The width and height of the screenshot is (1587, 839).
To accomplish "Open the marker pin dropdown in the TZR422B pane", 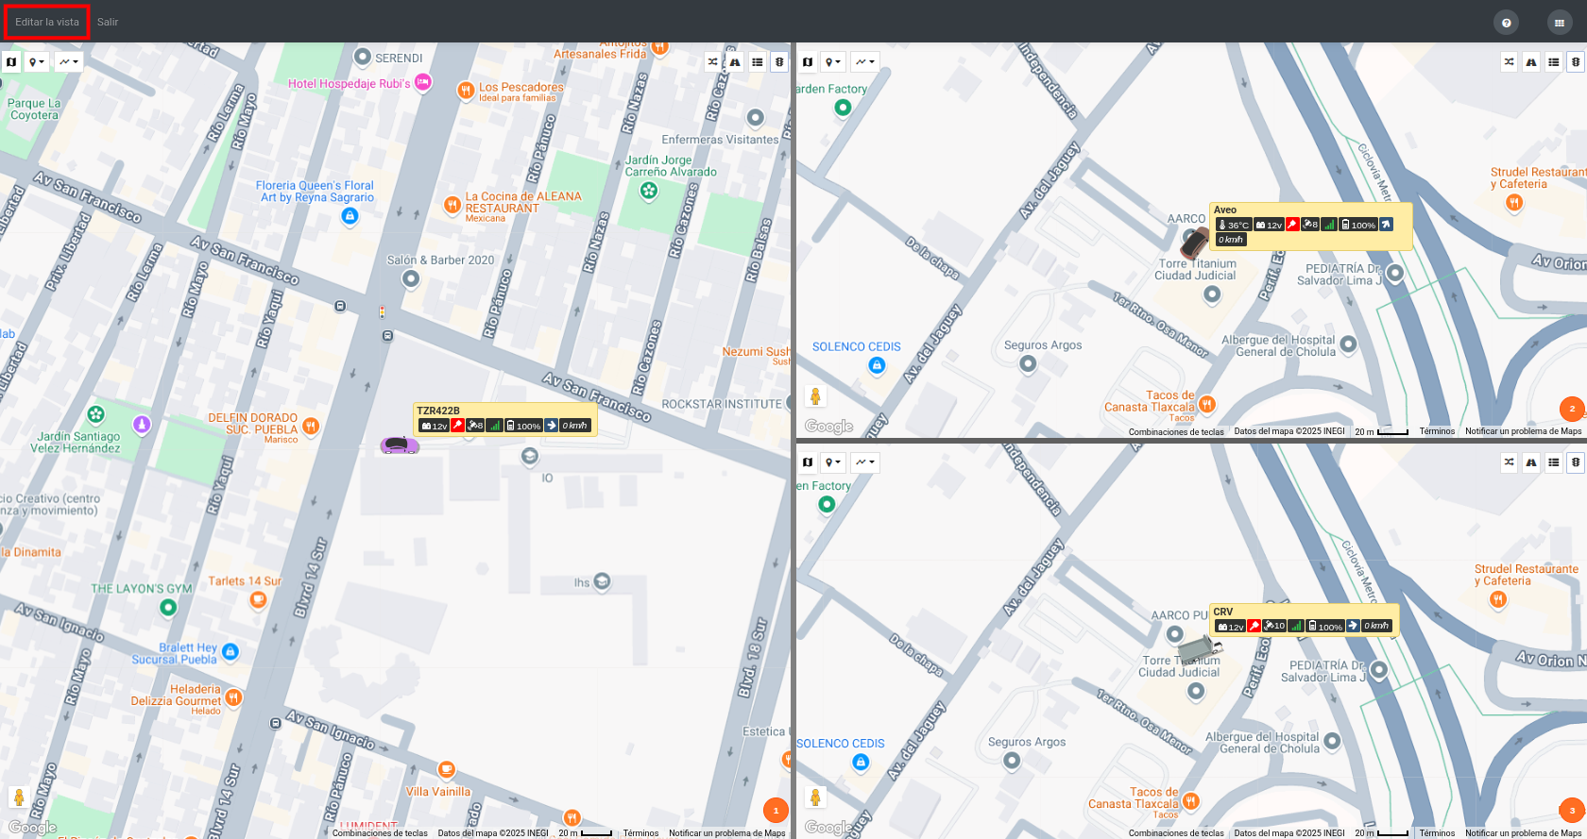I will [x=37, y=62].
